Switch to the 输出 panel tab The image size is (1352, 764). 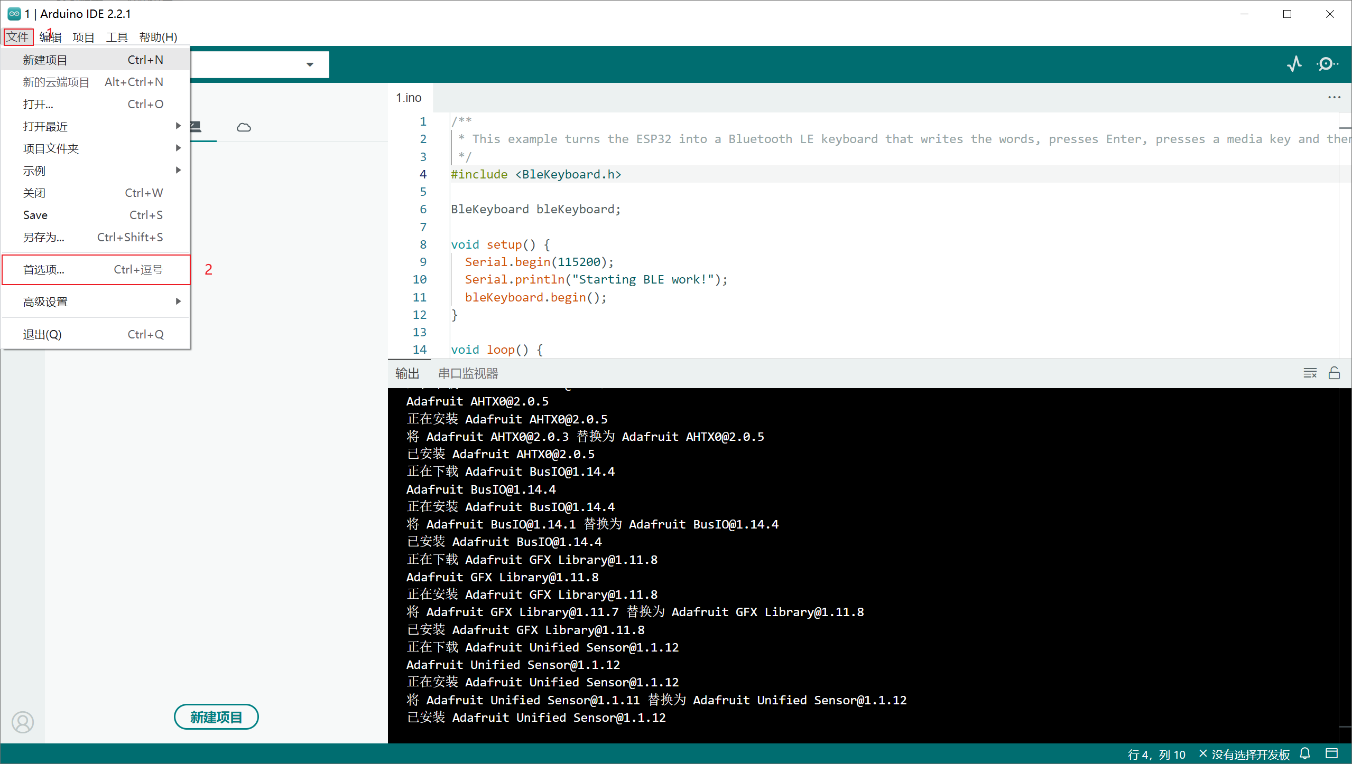point(407,373)
